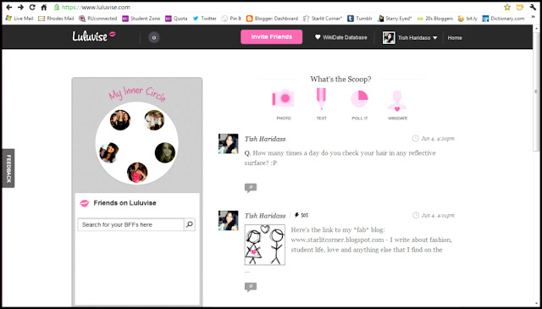Open the right-side inner circle friend photo

click(165, 152)
